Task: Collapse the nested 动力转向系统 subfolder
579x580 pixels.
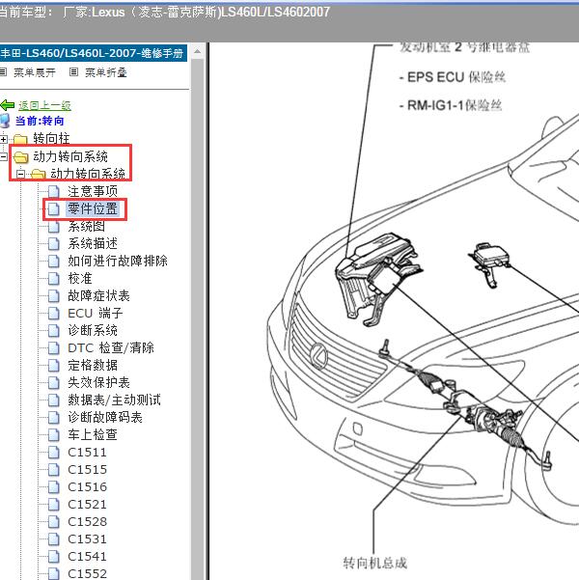Action: [x=20, y=174]
